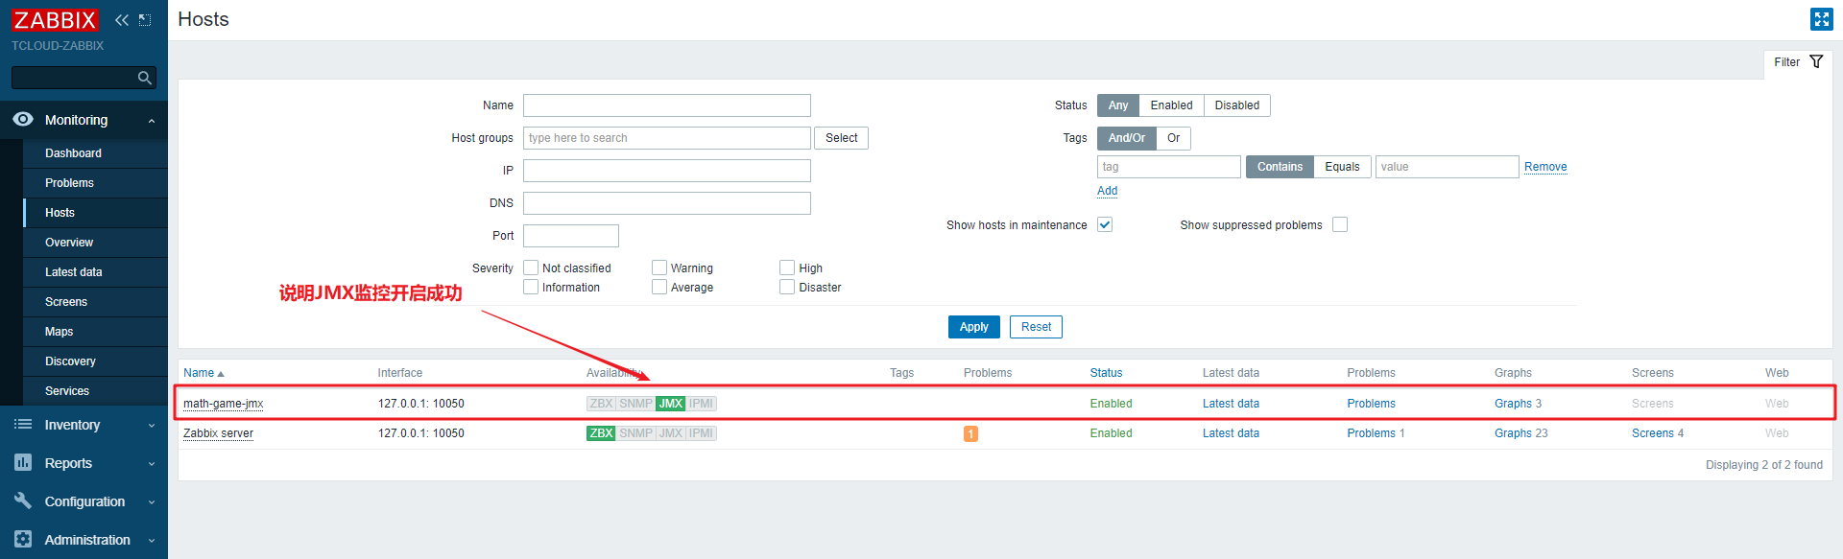Click the Monitoring eye icon

point(23,119)
